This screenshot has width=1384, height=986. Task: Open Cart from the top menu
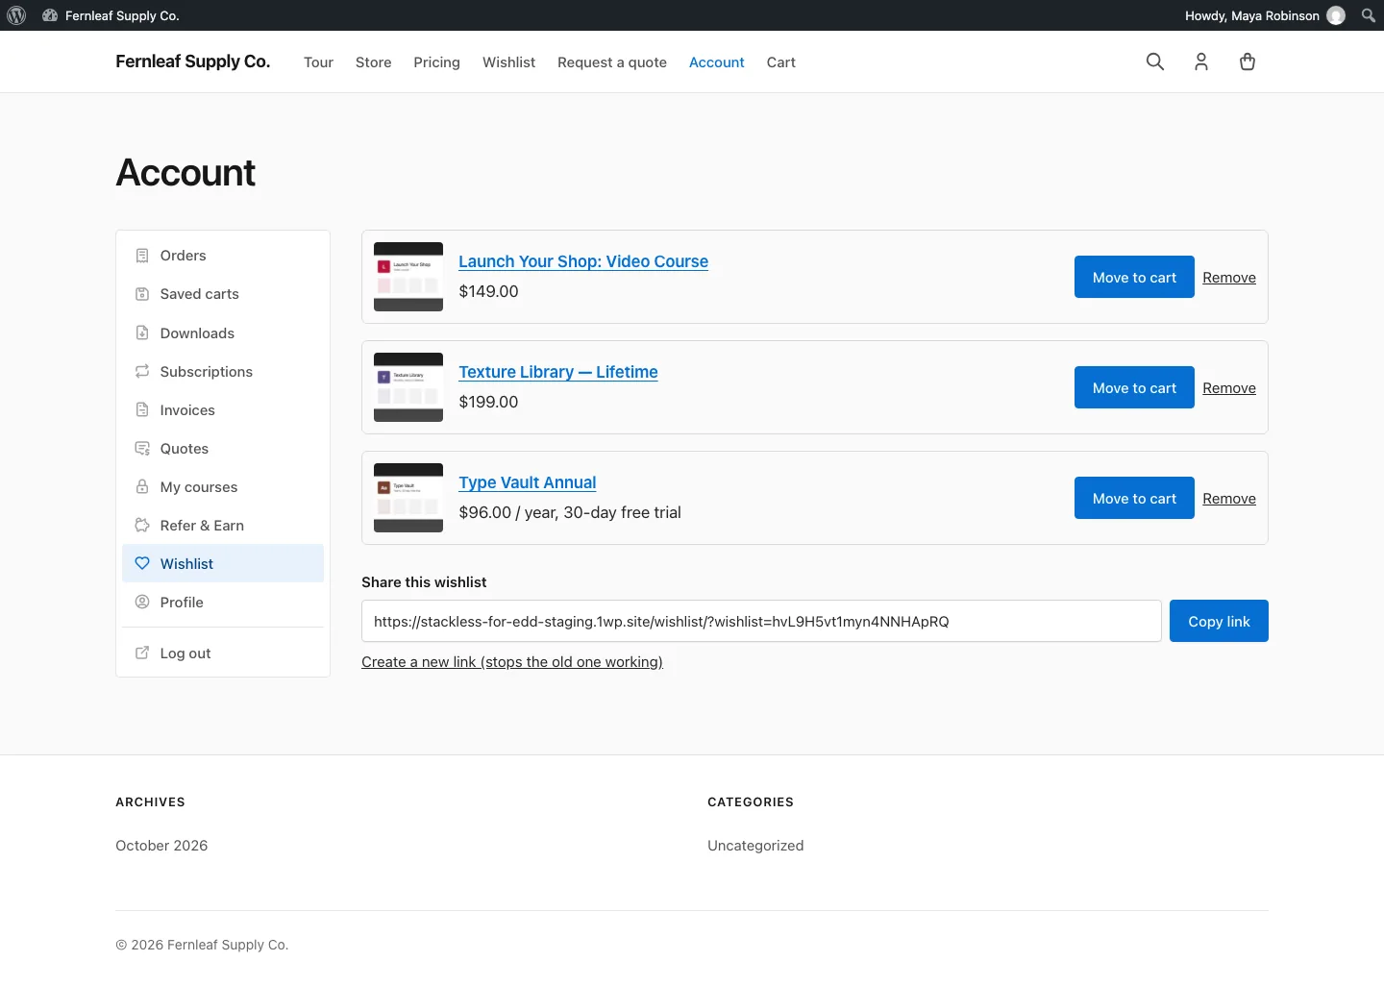(x=781, y=62)
